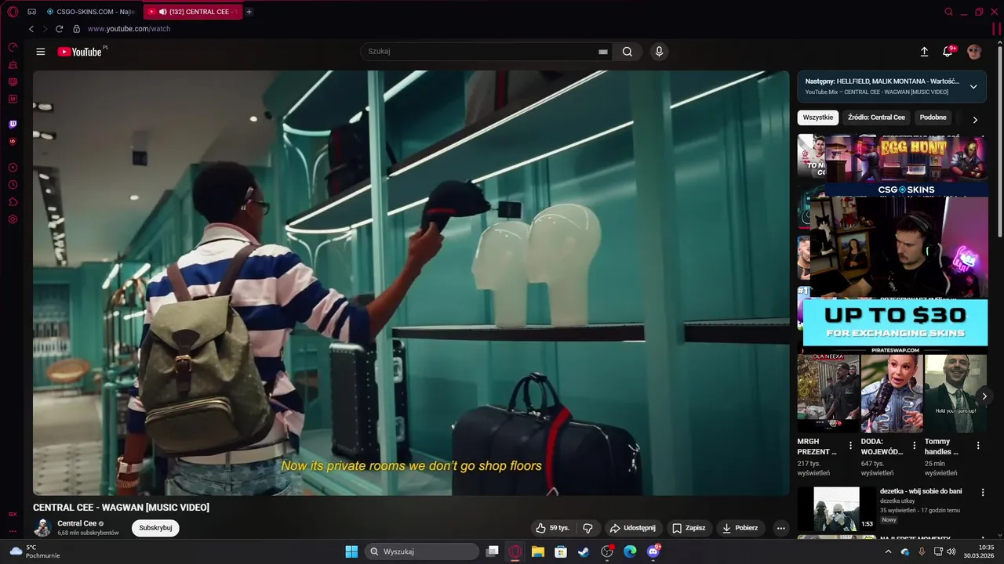This screenshot has height=564, width=1004.
Task: Show hidden system tray icons chevron
Action: [x=888, y=551]
